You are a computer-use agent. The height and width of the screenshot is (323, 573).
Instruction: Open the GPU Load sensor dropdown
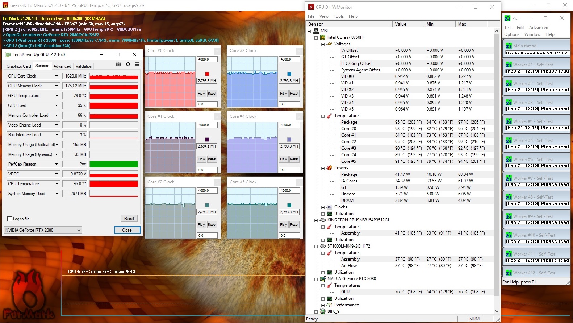pyautogui.click(x=57, y=105)
